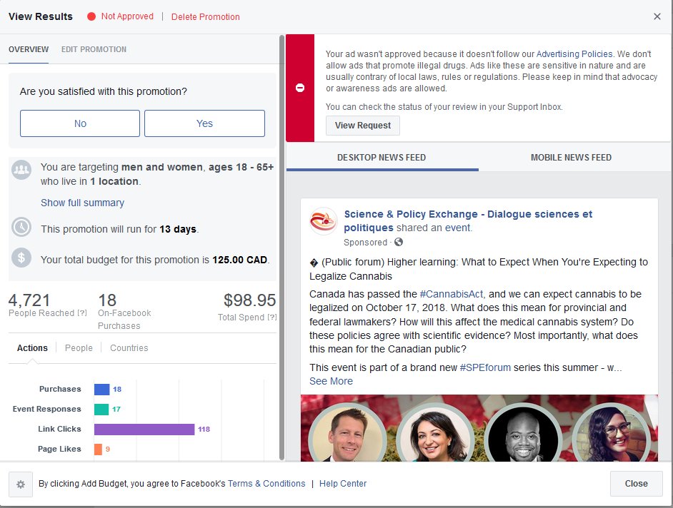The image size is (673, 508).
Task: Answer Yes to satisfaction question
Action: click(x=204, y=123)
